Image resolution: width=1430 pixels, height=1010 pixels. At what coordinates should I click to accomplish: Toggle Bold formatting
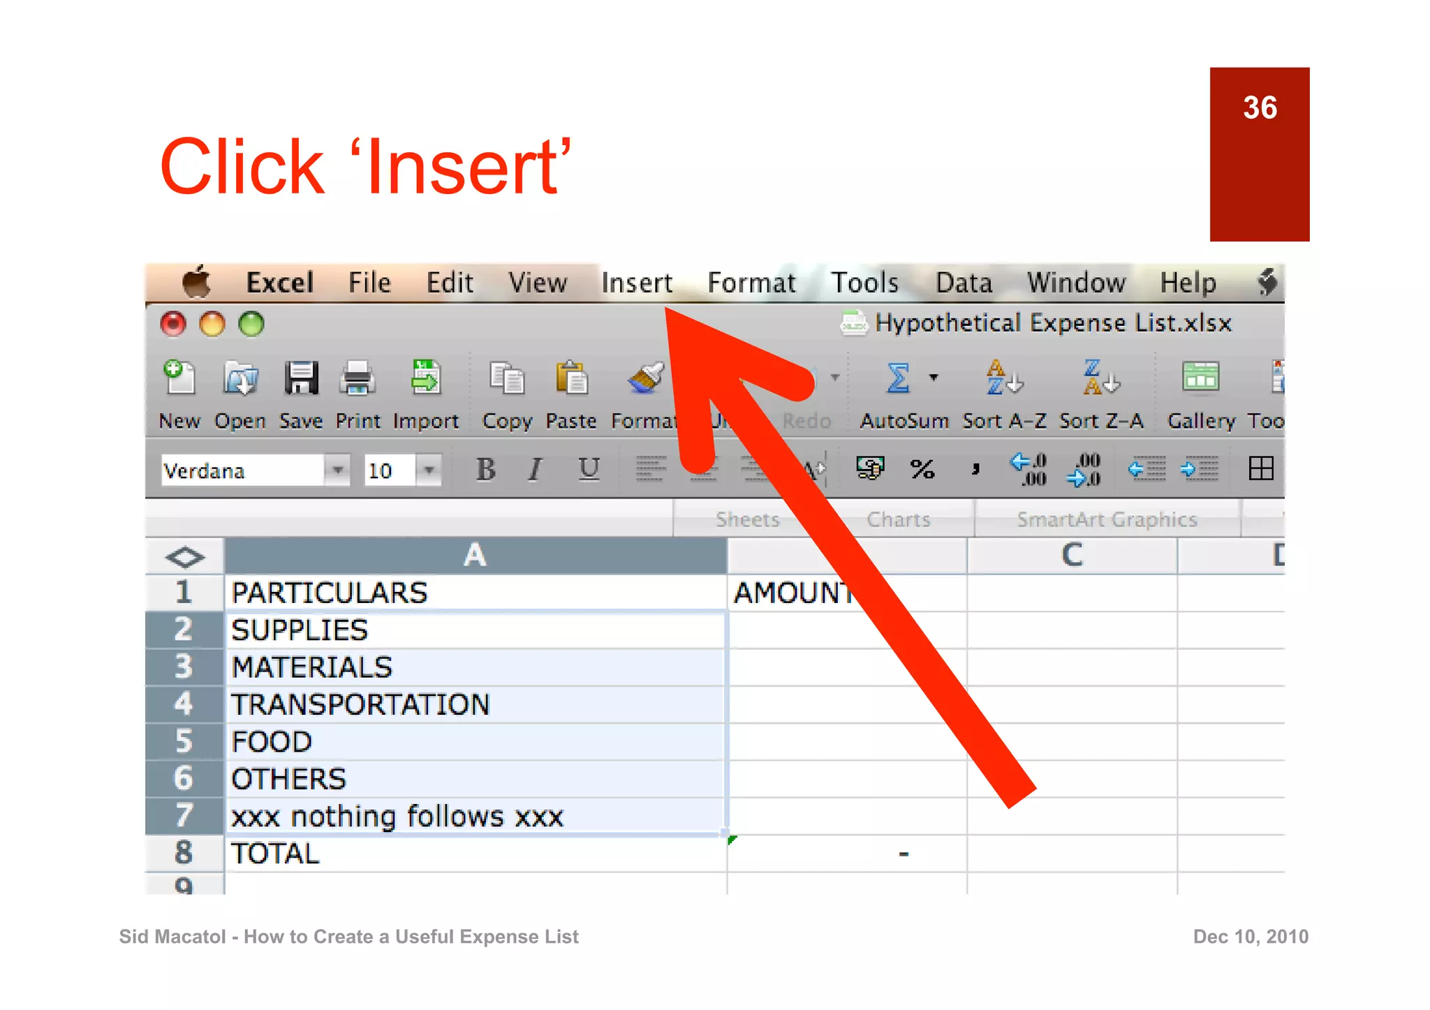485,469
